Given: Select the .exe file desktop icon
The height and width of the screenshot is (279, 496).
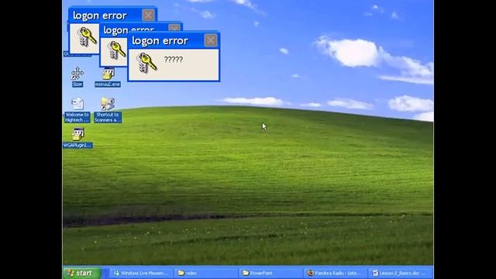Looking at the screenshot, I should click(108, 77).
